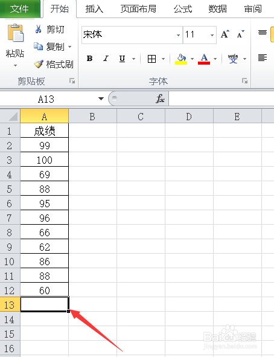274x357 pixels.
Task: Click the Cut scissors button
Action: click(x=49, y=30)
